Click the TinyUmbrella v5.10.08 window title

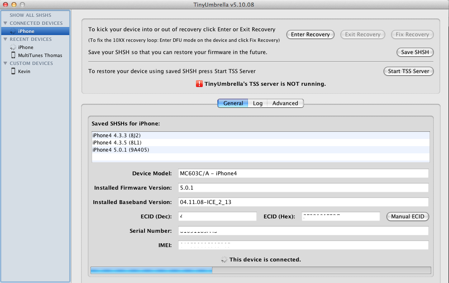[223, 5]
